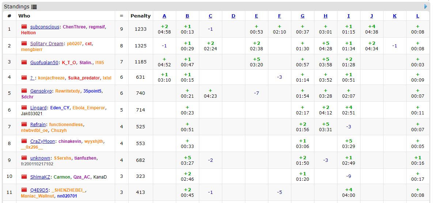Click the flag icon beside Guofuqian50

[24, 62]
